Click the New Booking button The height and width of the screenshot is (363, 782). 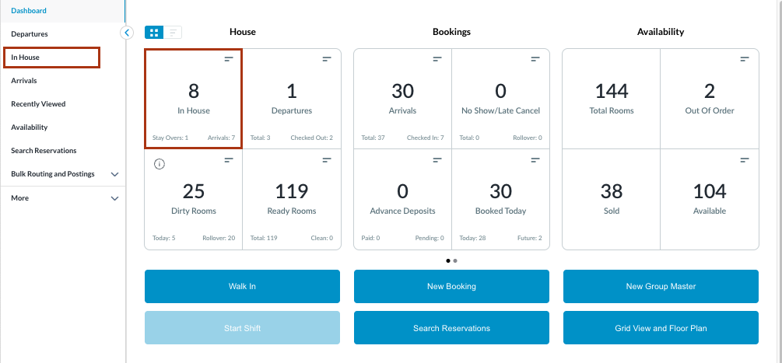(x=451, y=286)
